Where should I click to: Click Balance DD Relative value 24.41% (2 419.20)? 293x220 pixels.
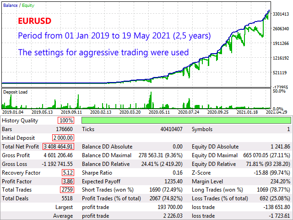point(162,164)
